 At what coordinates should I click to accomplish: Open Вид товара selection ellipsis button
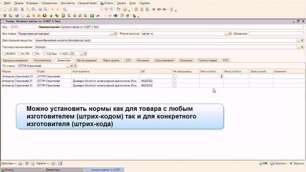pos(112,34)
